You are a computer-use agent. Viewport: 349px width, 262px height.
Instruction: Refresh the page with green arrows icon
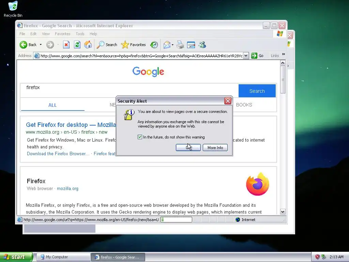(77, 45)
